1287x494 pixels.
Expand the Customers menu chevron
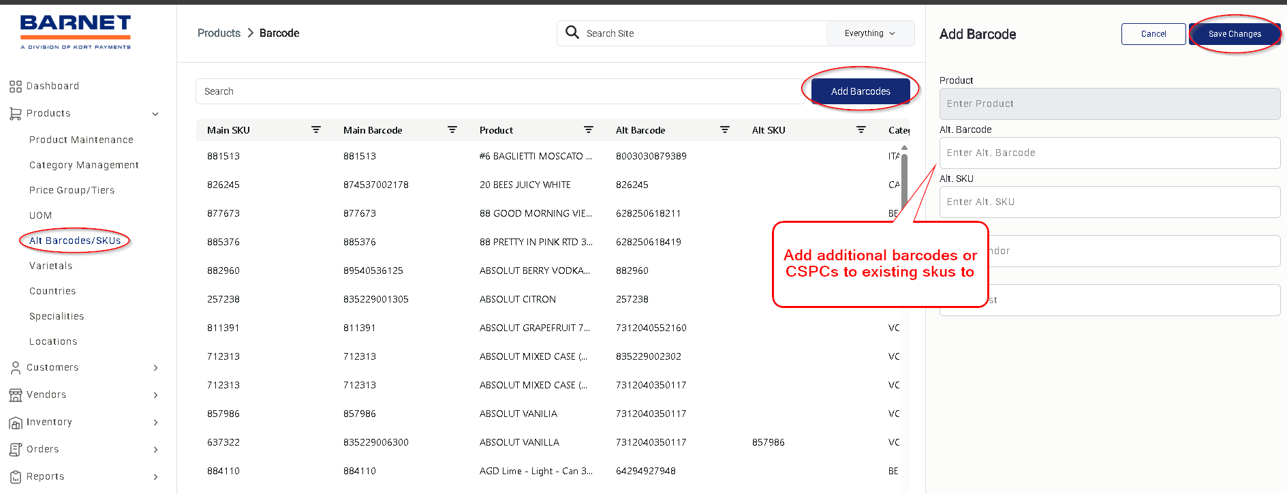click(x=155, y=368)
